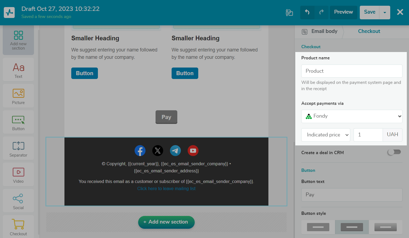Choose the gradient button style option
Viewport: 409px width, 238px height.
pyautogui.click(x=386, y=227)
